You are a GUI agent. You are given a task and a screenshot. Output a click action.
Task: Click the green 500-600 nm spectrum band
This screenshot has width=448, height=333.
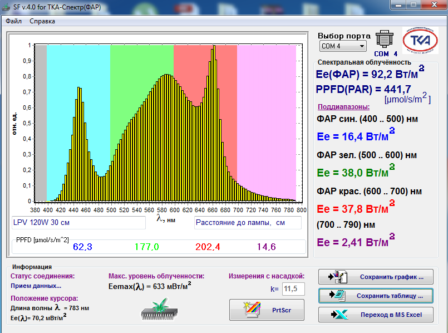coord(142,123)
